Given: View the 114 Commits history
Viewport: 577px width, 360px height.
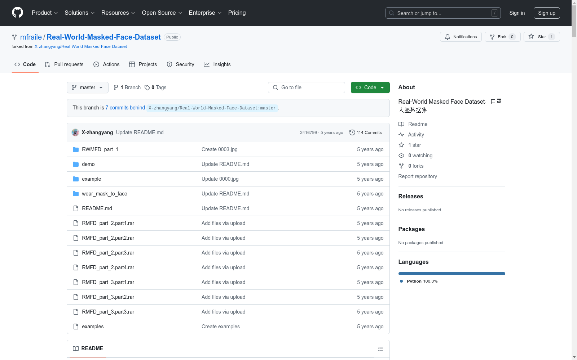Looking at the screenshot, I should coord(366,132).
